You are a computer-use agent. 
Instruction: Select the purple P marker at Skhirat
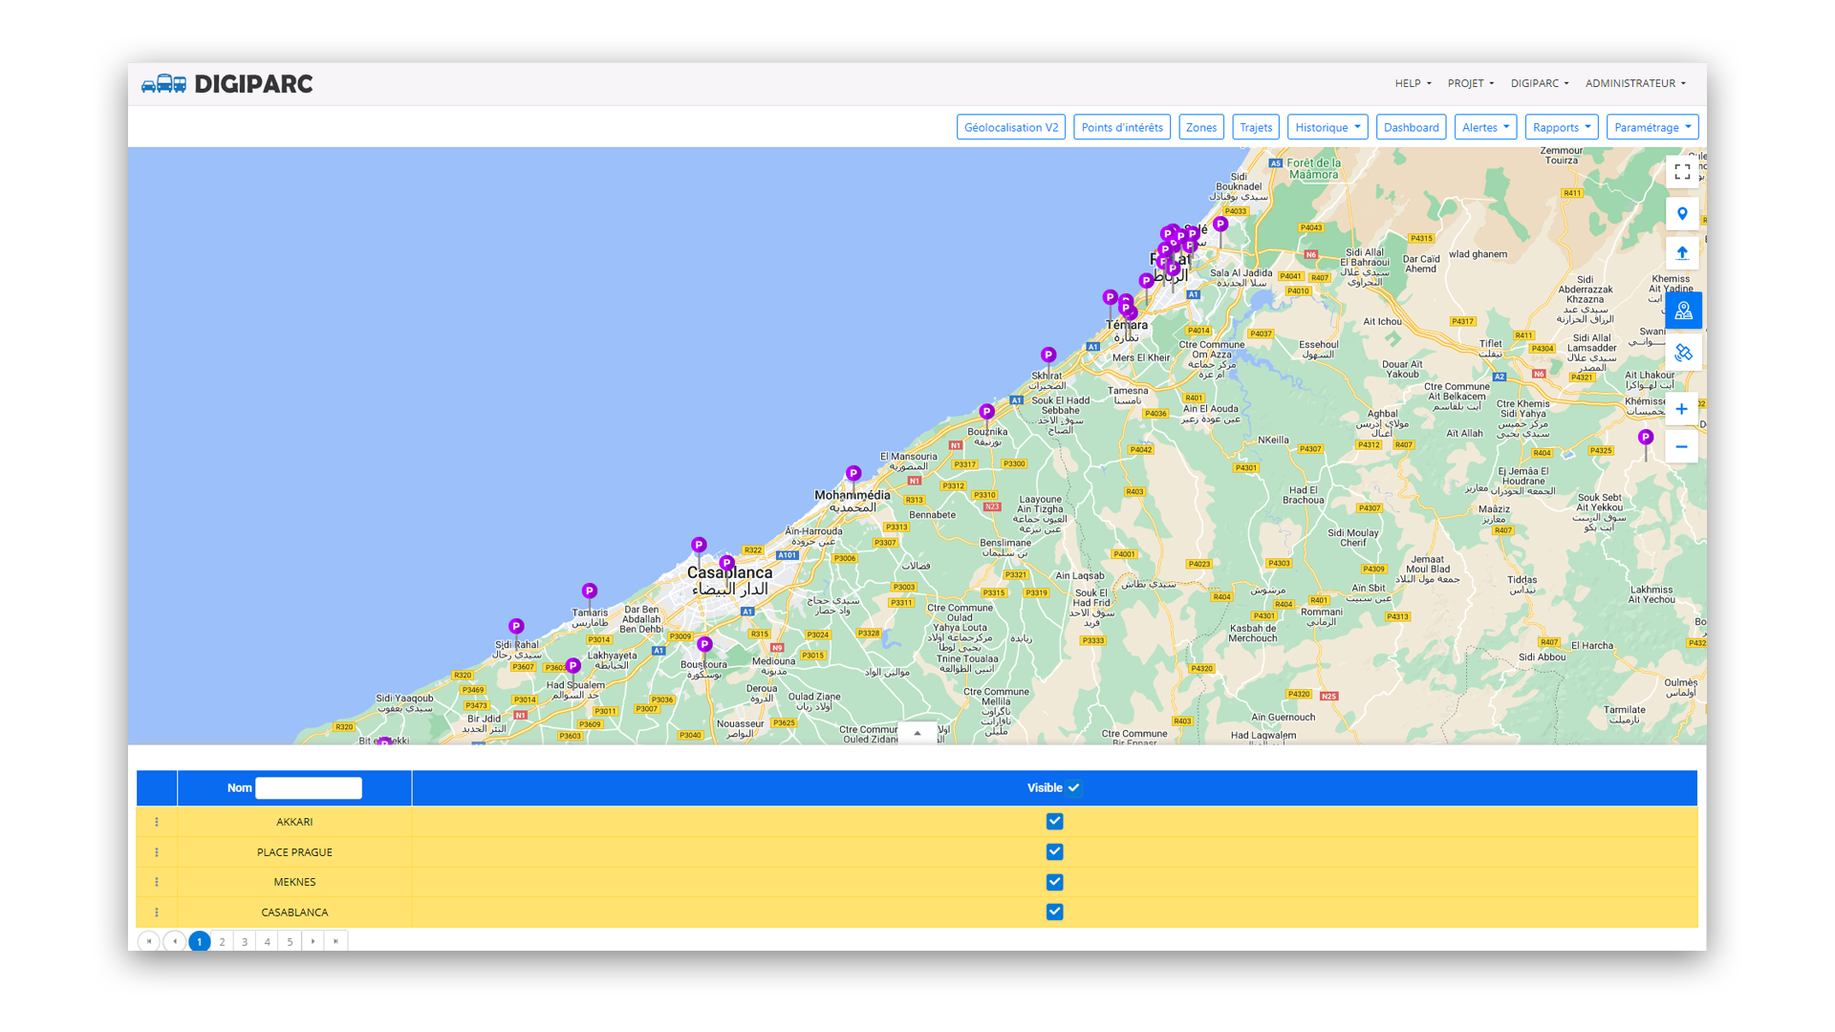click(x=1048, y=355)
